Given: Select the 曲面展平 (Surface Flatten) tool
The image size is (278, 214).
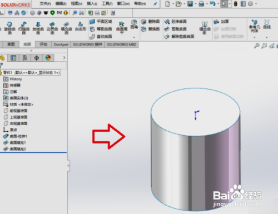Looking at the screenshot, I should [x=122, y=27].
